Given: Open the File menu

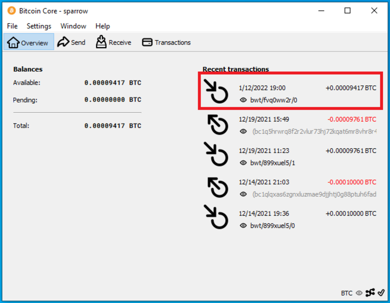Looking at the screenshot, I should pos(12,26).
